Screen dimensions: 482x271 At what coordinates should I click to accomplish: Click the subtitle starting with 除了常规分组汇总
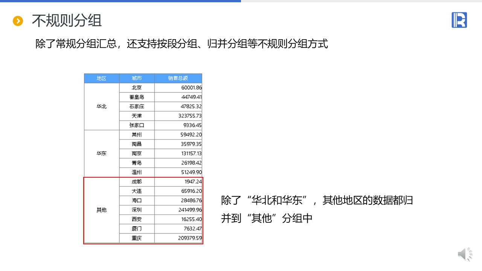[x=182, y=44]
